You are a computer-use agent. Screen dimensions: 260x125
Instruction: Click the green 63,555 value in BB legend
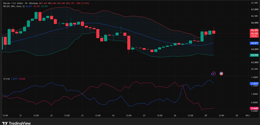point(44,6)
